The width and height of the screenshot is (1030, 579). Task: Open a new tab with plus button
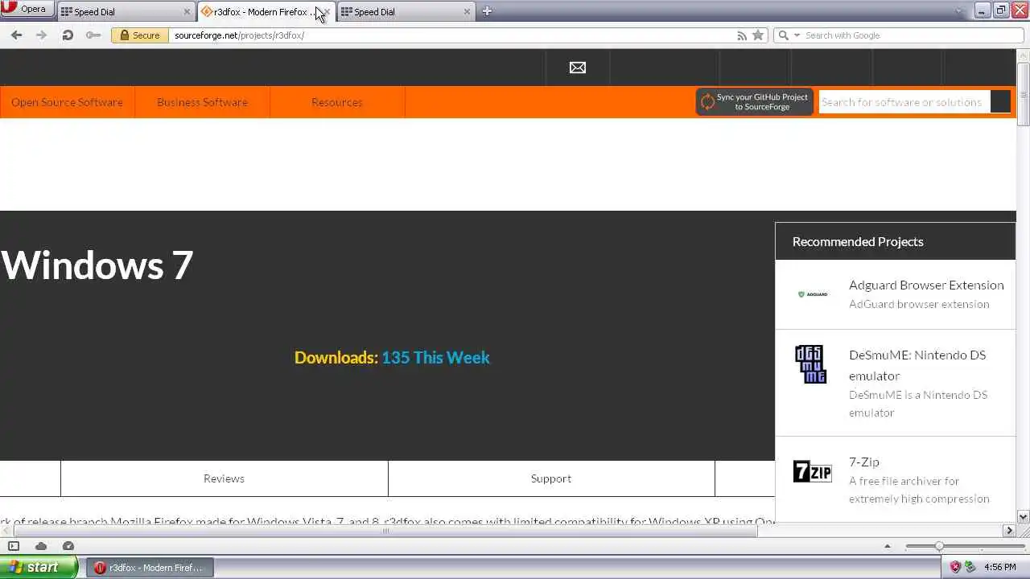pos(486,11)
